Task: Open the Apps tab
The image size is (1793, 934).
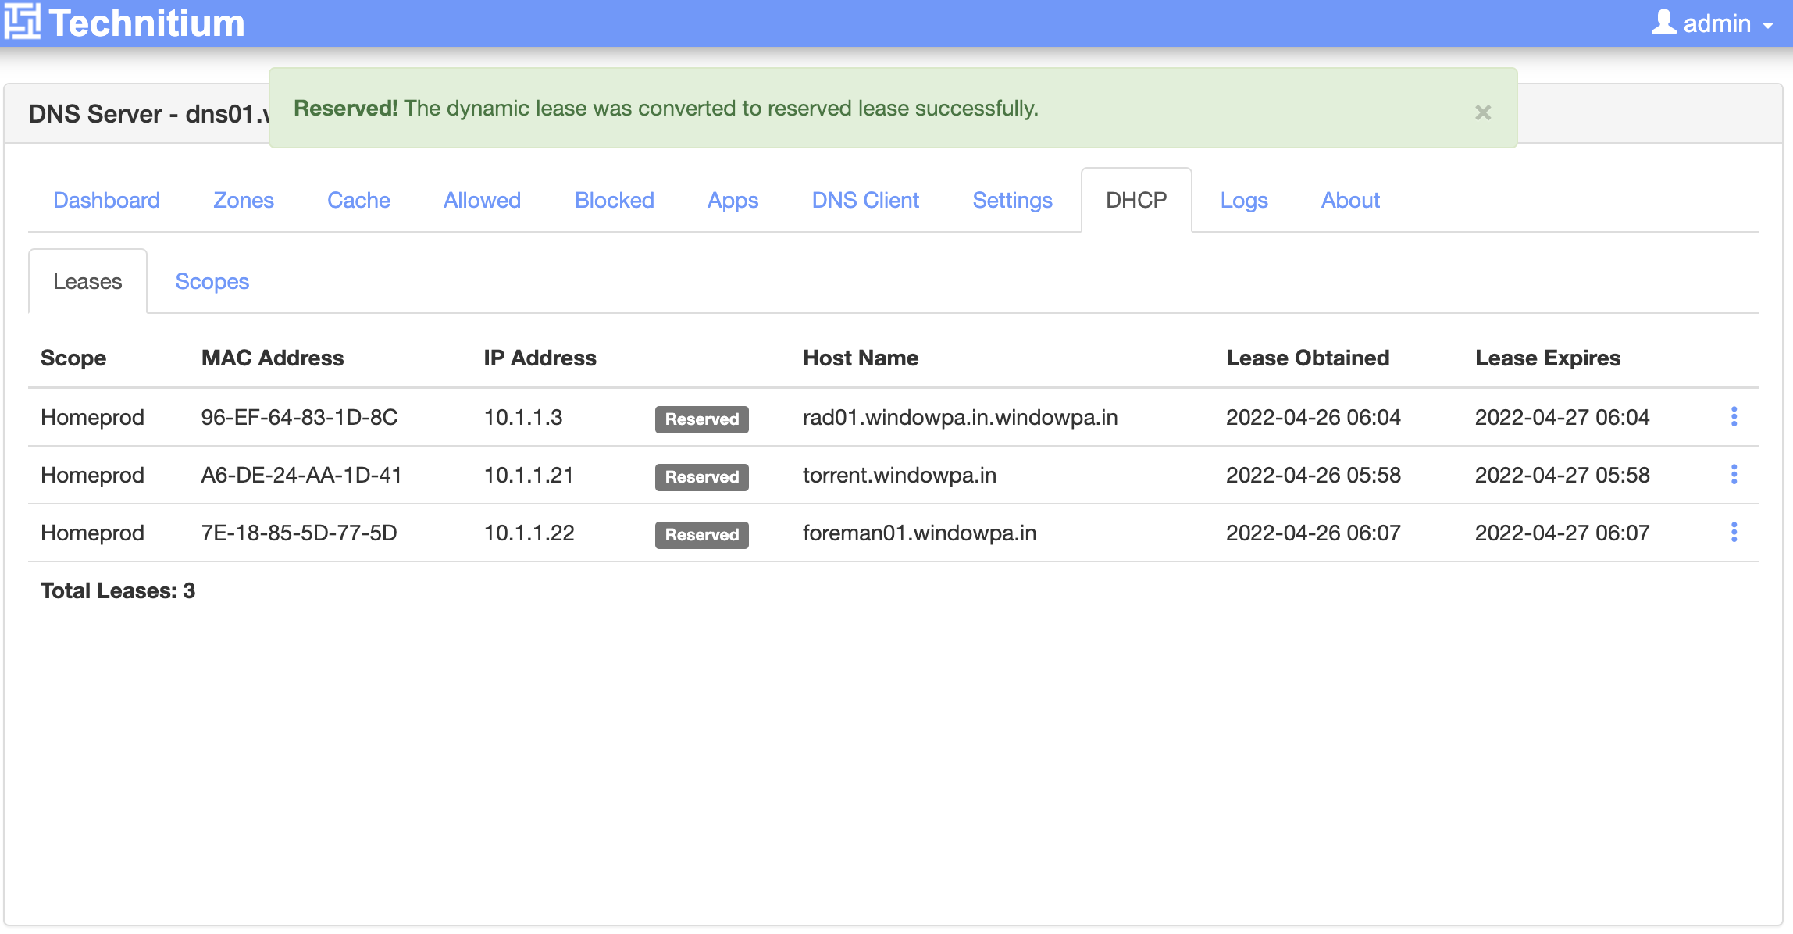Action: click(733, 200)
